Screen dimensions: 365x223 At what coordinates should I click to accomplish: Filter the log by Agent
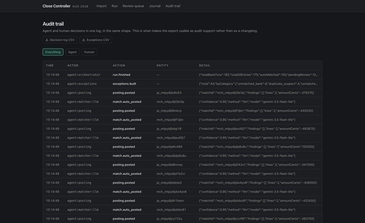[x=72, y=52]
